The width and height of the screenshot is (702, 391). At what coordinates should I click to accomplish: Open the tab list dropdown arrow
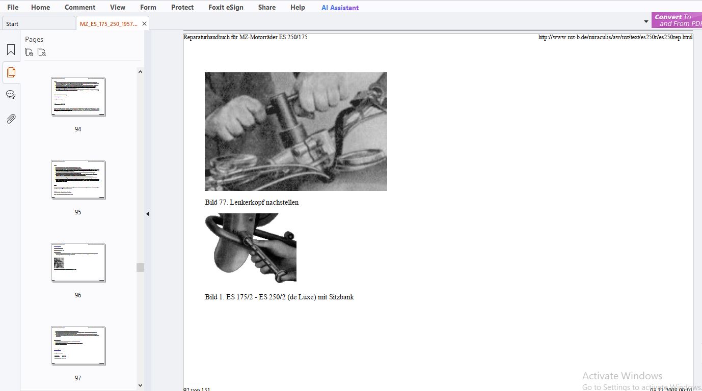point(646,22)
